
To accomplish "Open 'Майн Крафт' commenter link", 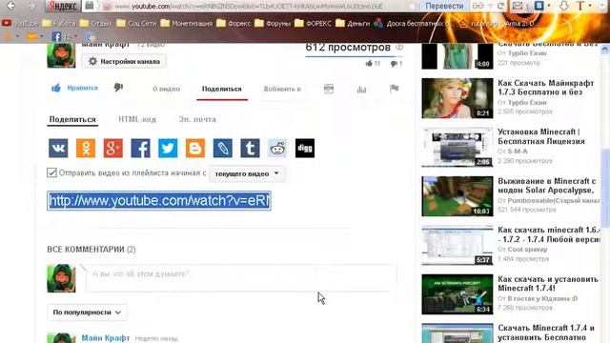I will [106, 338].
